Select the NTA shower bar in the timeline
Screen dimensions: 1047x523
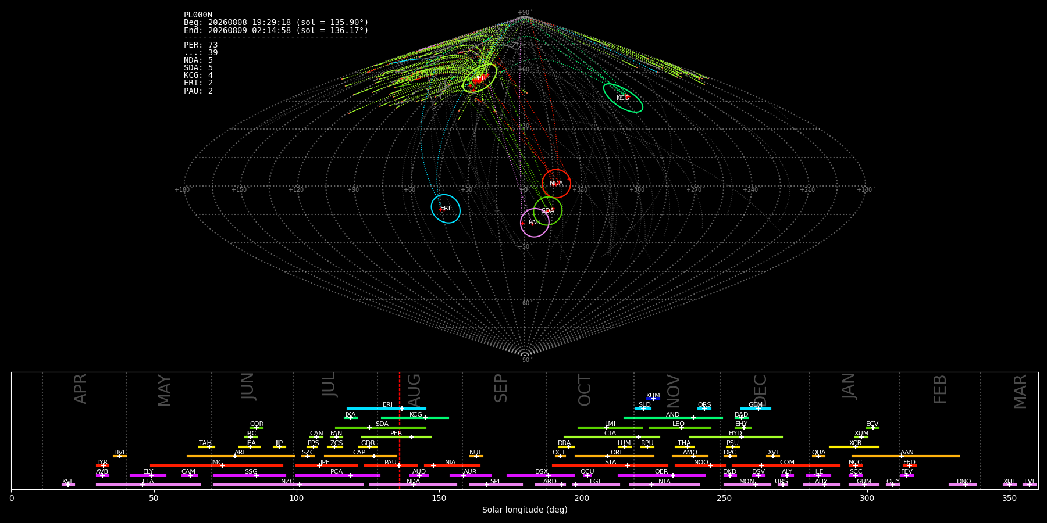(x=664, y=485)
